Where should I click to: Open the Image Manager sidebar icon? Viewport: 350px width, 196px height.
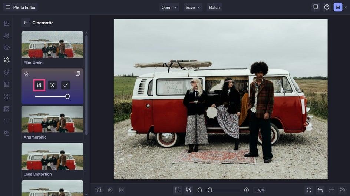[x=7, y=23]
